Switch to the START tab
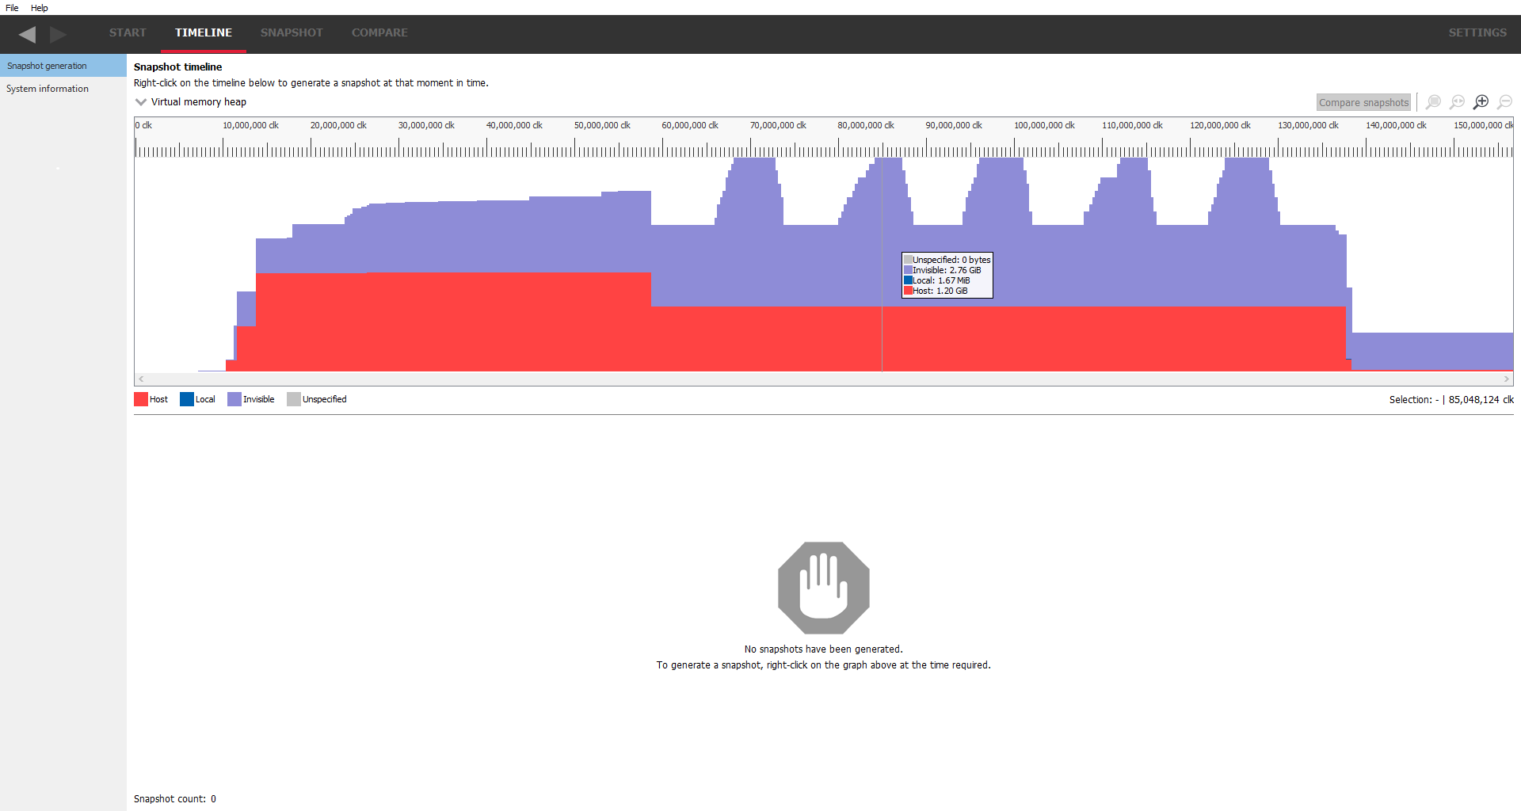 pyautogui.click(x=128, y=32)
